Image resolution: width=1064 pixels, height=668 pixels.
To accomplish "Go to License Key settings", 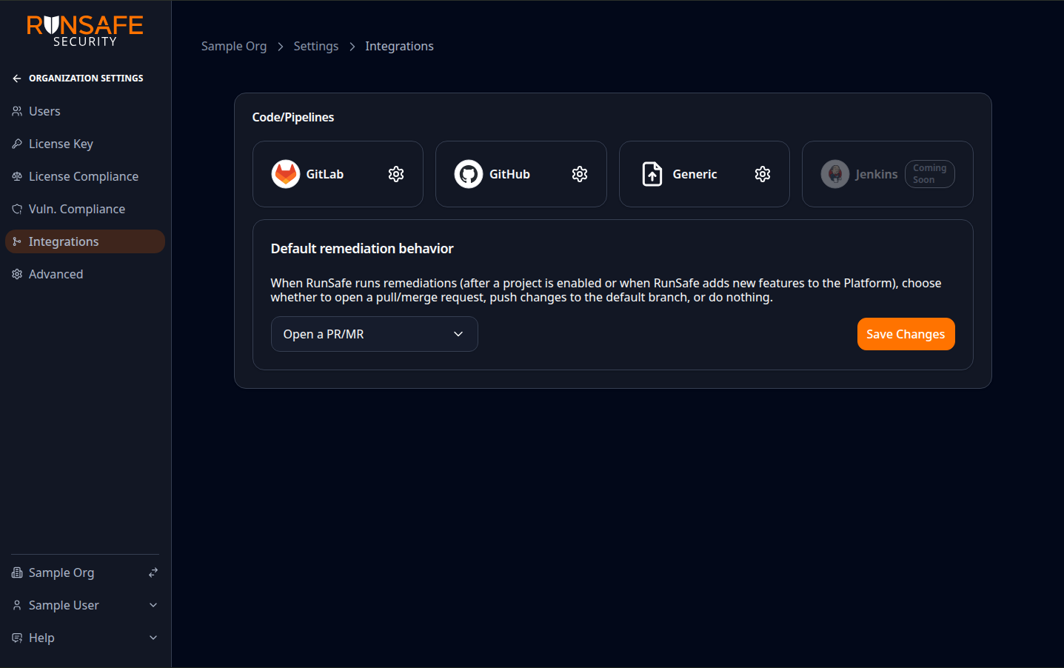I will pyautogui.click(x=85, y=144).
